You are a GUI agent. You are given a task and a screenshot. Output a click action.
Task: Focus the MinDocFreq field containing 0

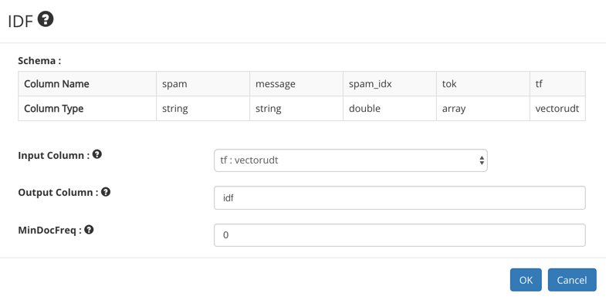(x=400, y=234)
